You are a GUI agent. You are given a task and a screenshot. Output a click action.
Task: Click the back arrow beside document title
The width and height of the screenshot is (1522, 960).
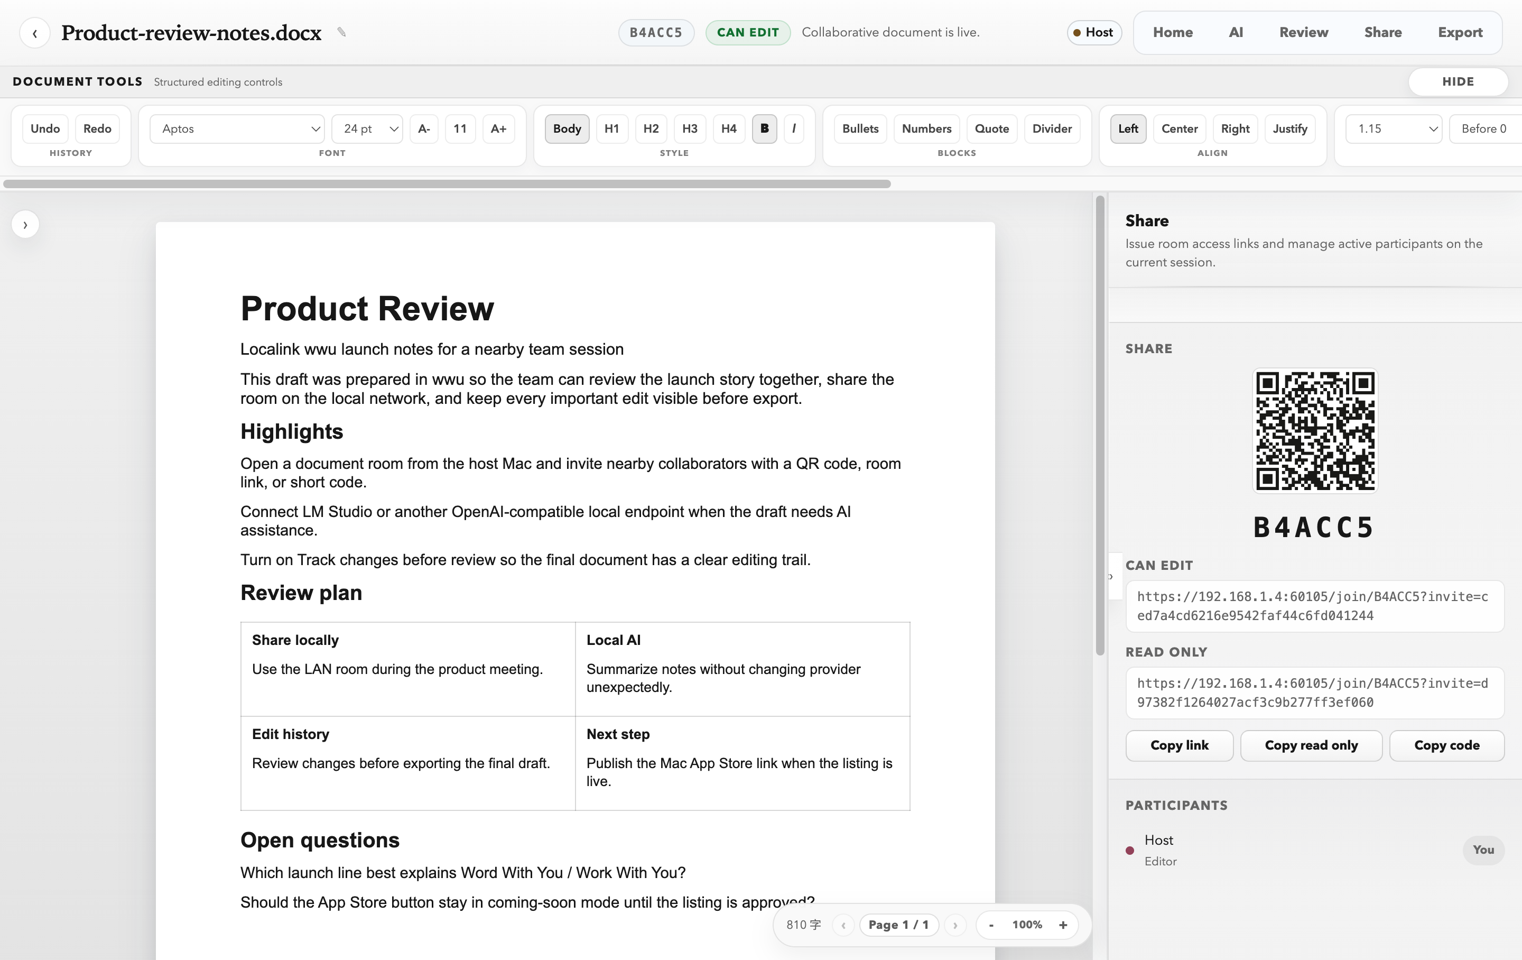point(35,33)
